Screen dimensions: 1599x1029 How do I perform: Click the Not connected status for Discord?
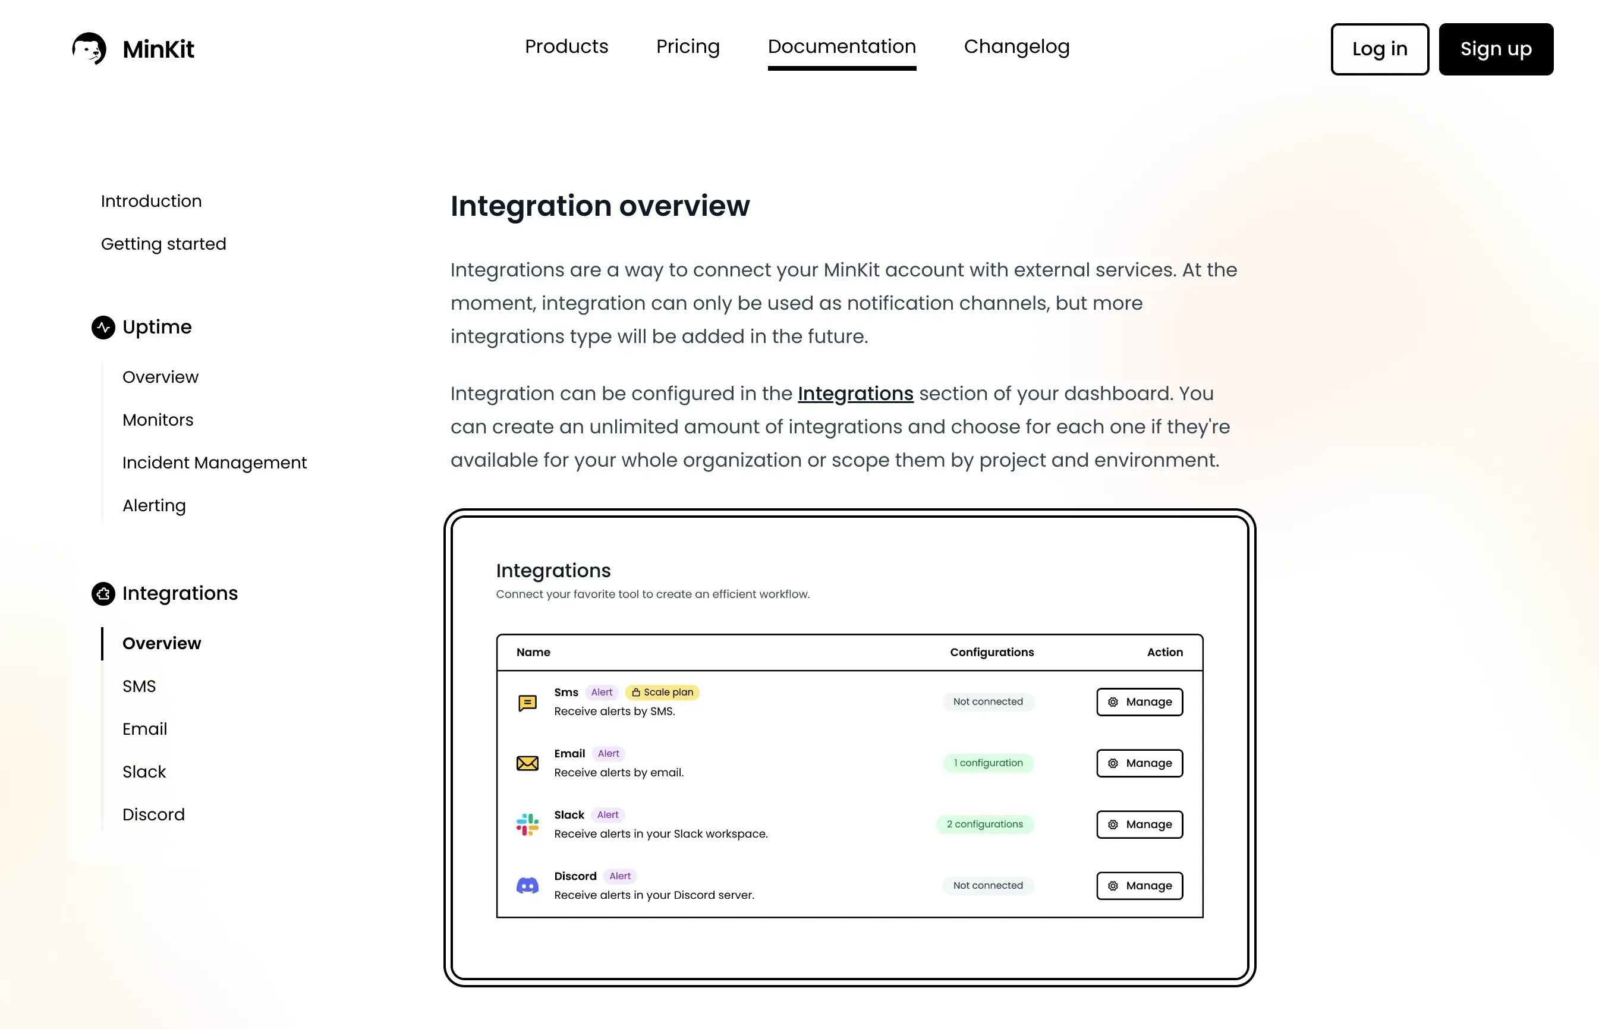tap(987, 886)
